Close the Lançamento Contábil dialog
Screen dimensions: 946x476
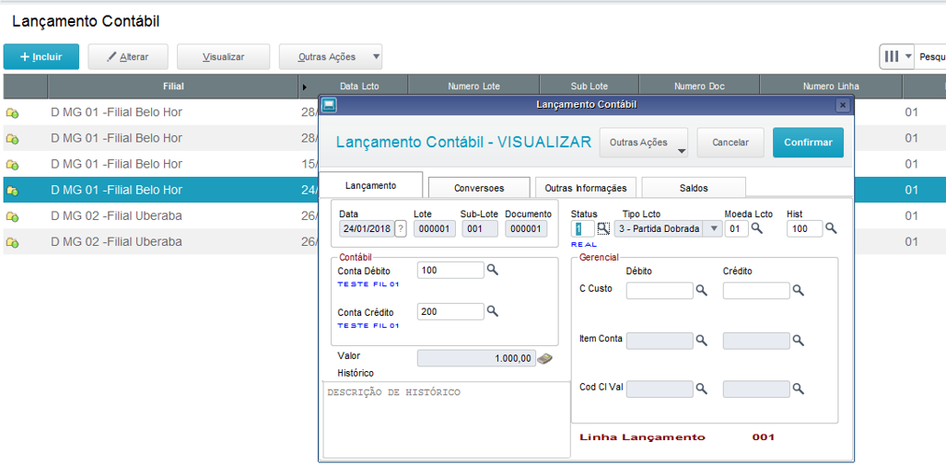pos(843,105)
